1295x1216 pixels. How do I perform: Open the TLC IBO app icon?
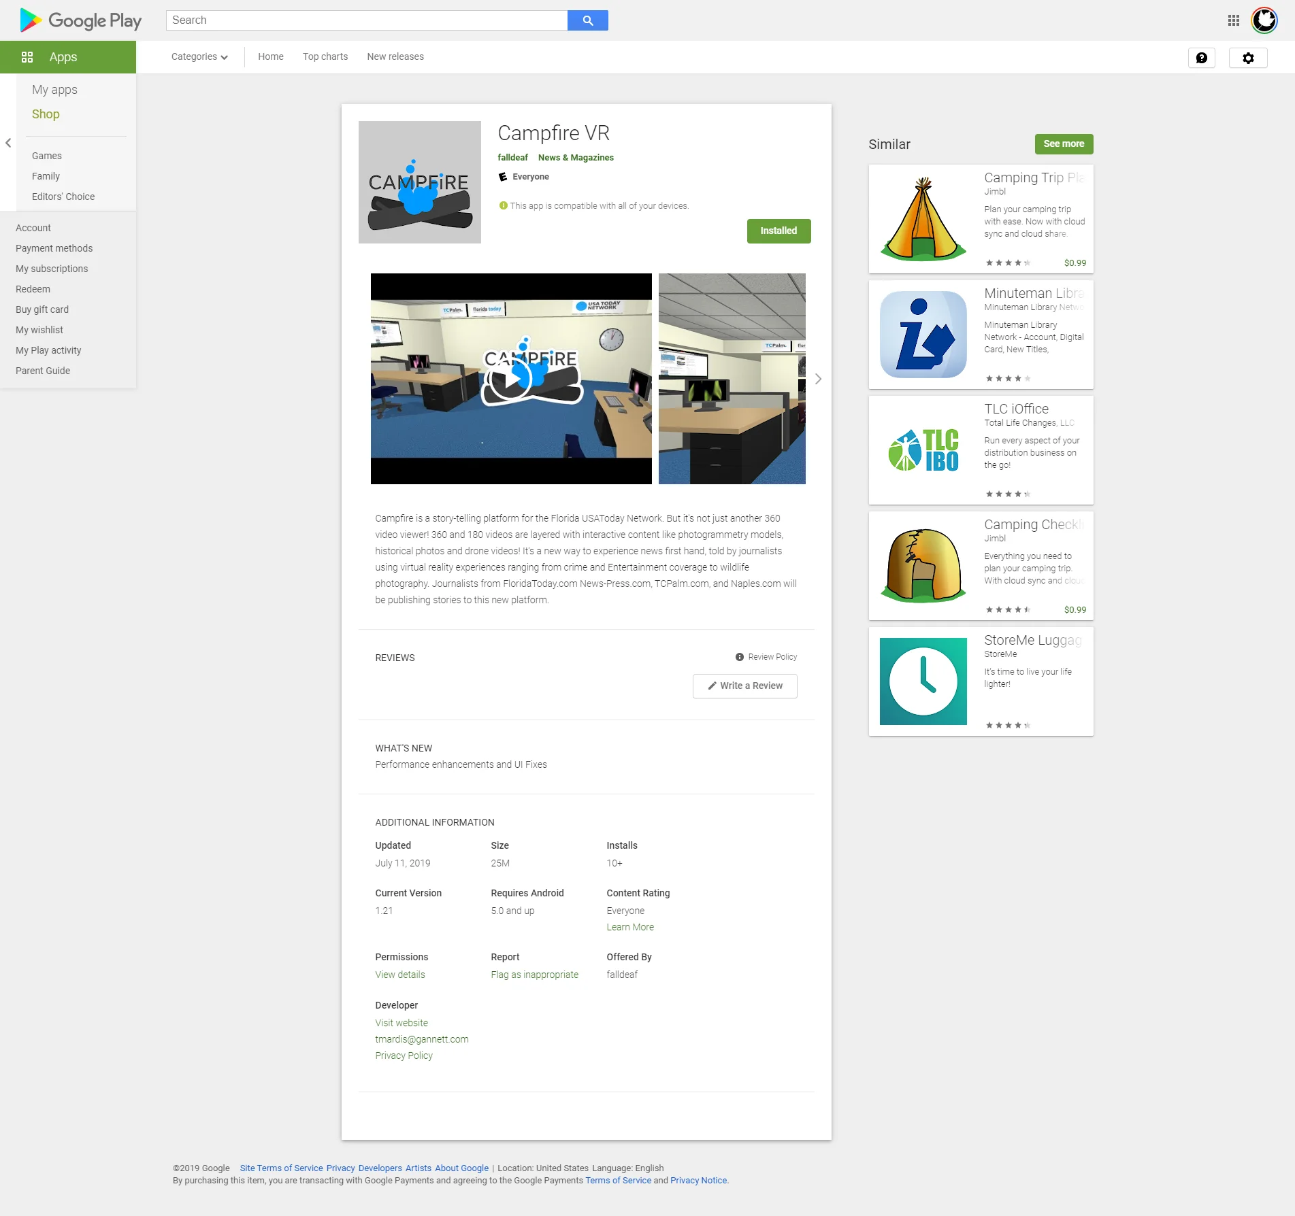923,450
